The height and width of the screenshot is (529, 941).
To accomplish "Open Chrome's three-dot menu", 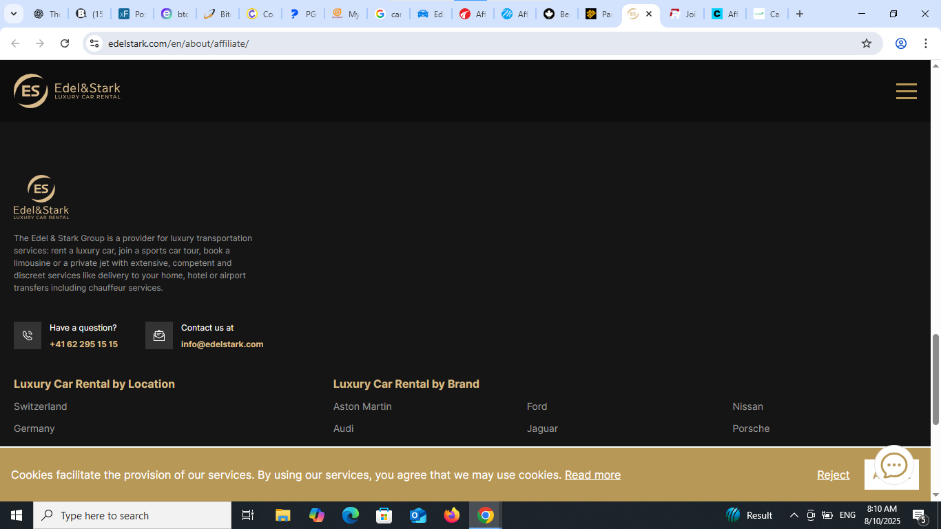I will 926,43.
